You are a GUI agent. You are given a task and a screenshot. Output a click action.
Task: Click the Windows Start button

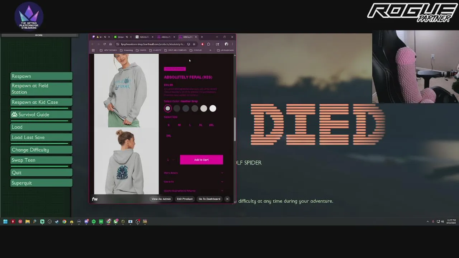click(x=5, y=221)
